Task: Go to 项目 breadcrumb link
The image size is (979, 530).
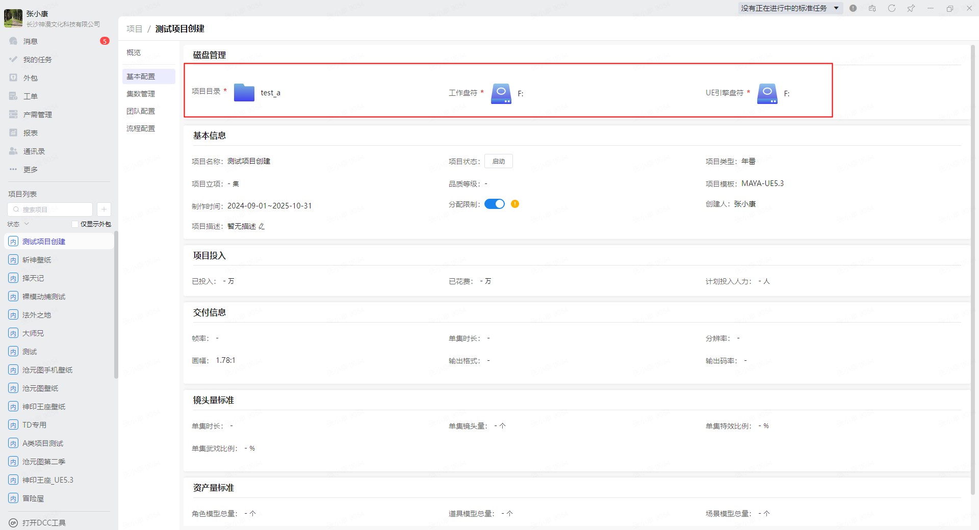Action: [x=134, y=29]
